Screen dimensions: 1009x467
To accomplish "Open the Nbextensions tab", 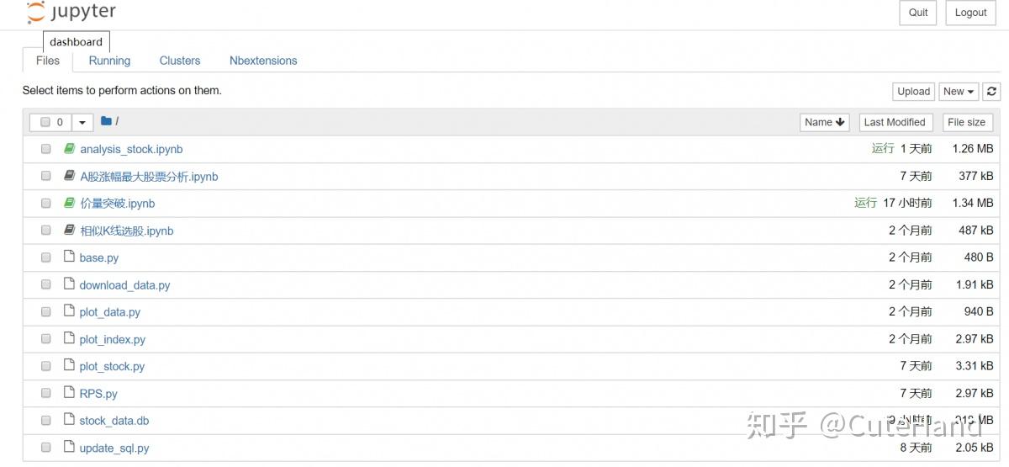I will [263, 61].
